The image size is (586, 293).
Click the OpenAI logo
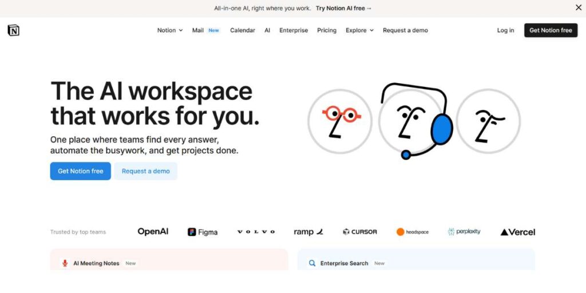tap(153, 232)
